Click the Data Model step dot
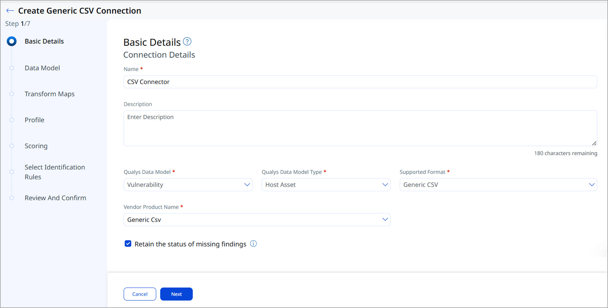Screen dimensions: 608x308 point(12,68)
